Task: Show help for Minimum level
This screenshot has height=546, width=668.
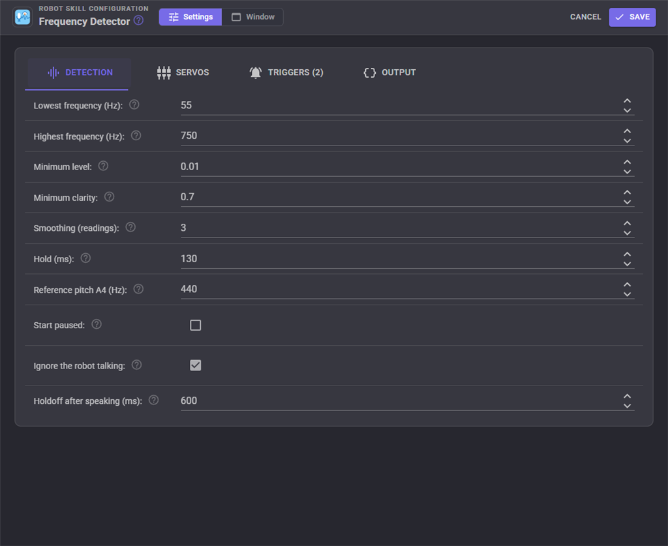Action: [103, 166]
